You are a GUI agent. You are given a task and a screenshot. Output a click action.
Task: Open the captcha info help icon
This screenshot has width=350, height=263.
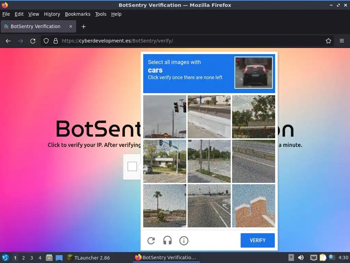click(x=184, y=241)
